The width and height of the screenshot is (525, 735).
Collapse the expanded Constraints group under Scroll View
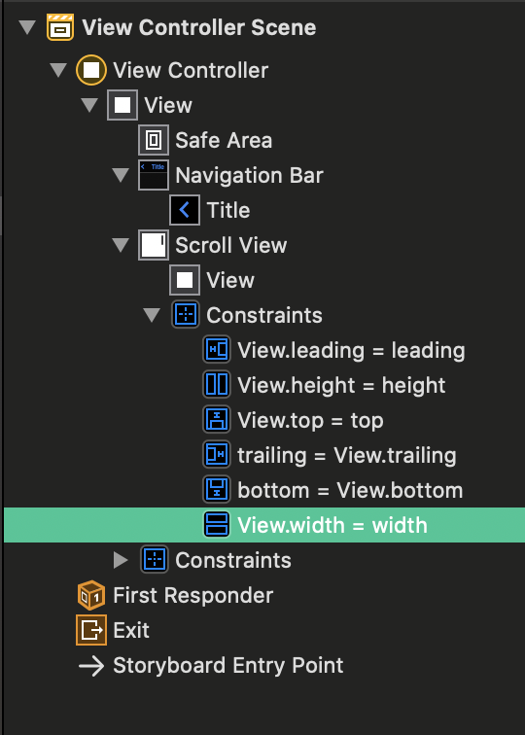pos(152,315)
